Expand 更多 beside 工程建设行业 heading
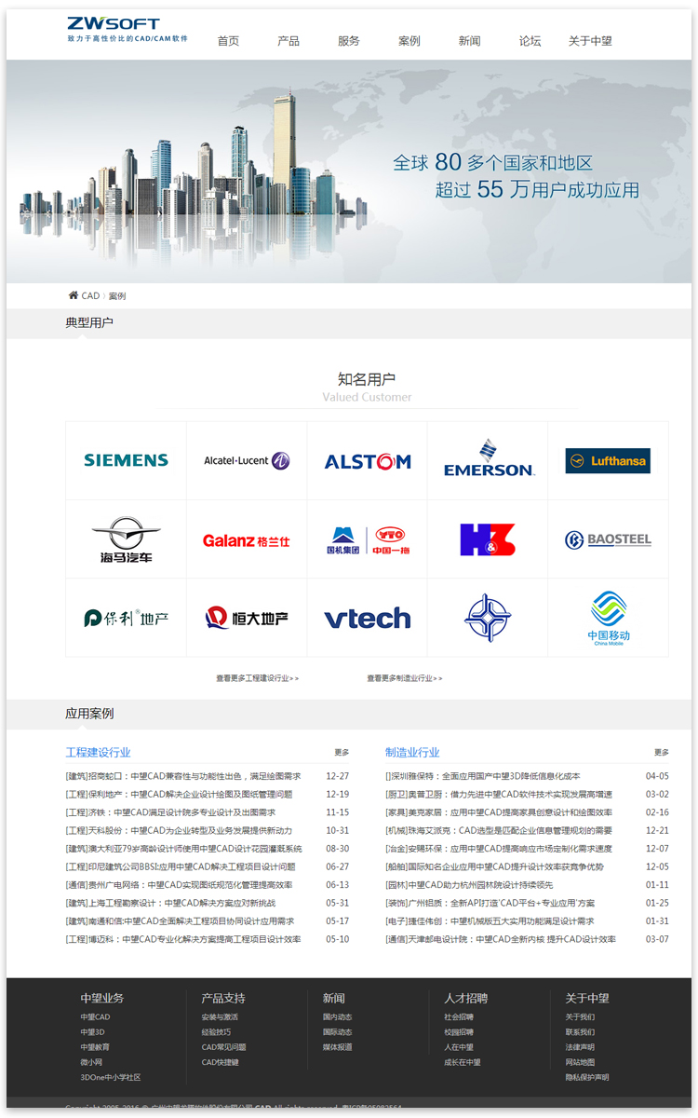 tap(342, 753)
